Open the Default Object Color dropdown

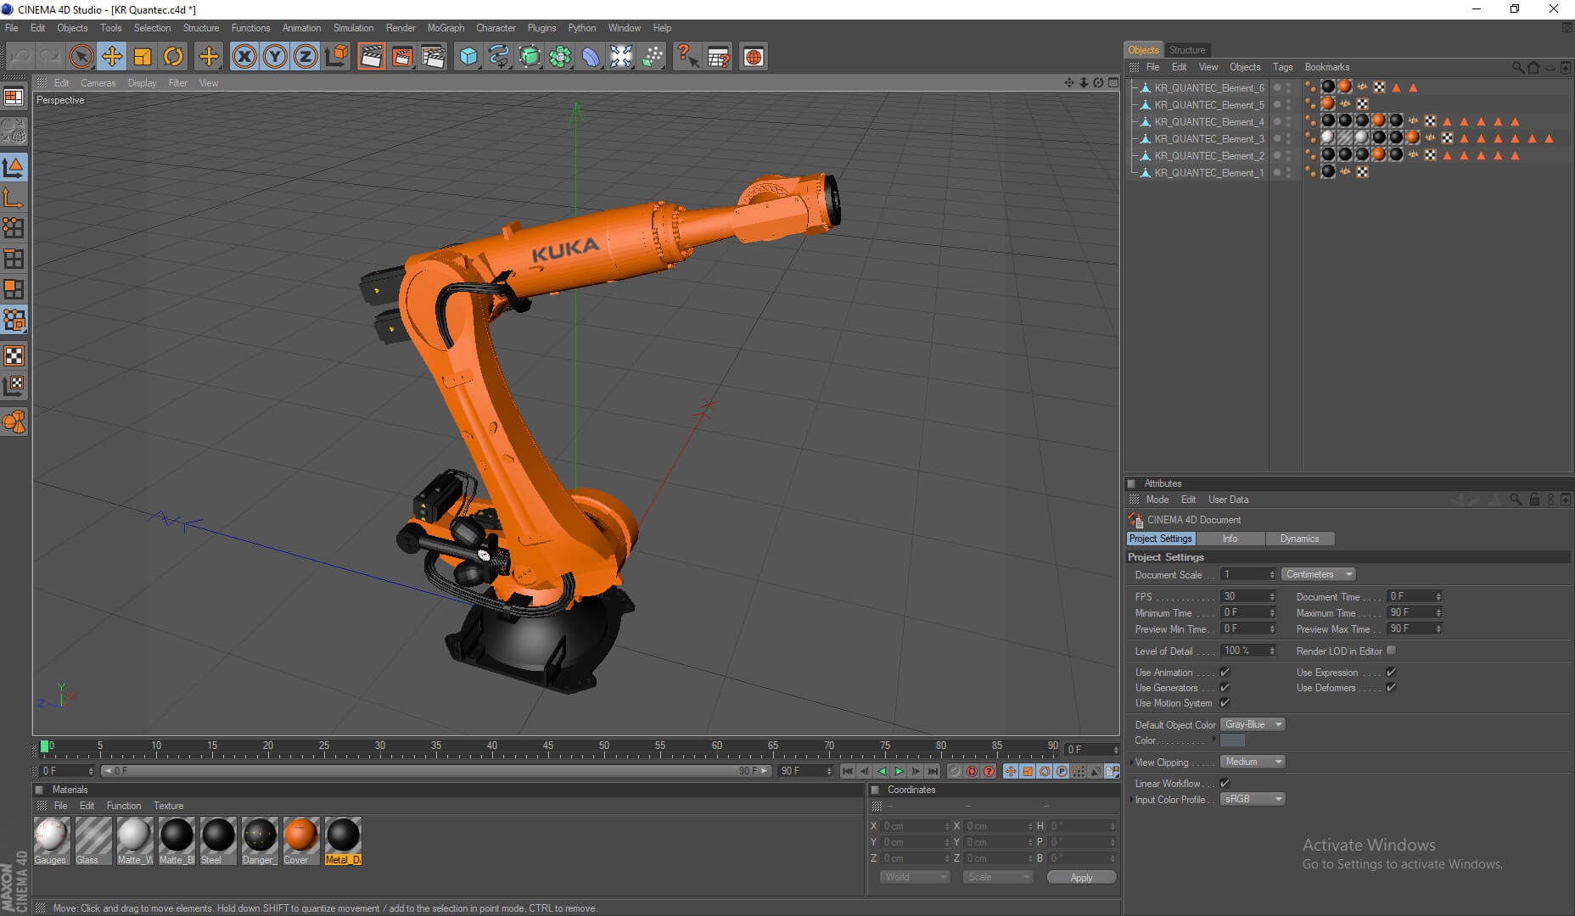tap(1253, 724)
